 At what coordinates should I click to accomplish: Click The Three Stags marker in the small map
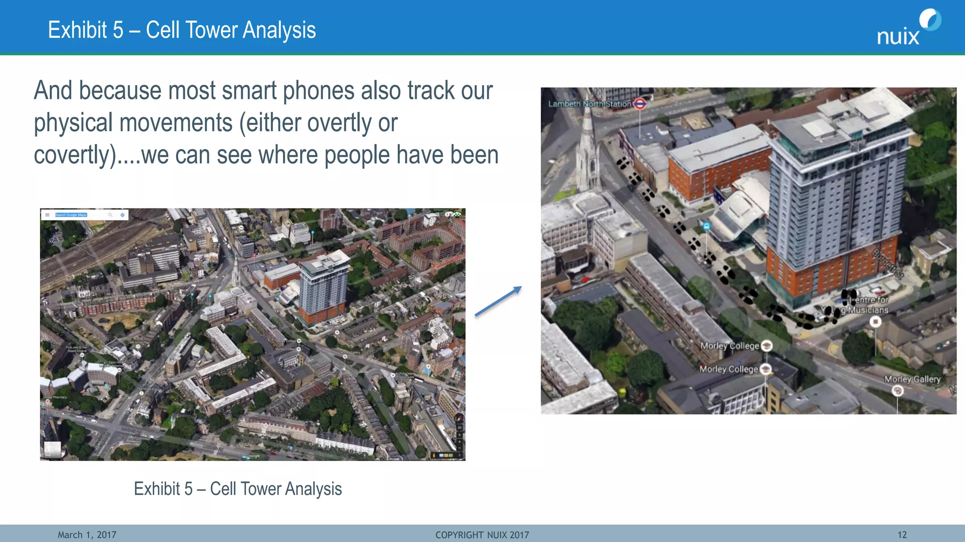click(141, 393)
